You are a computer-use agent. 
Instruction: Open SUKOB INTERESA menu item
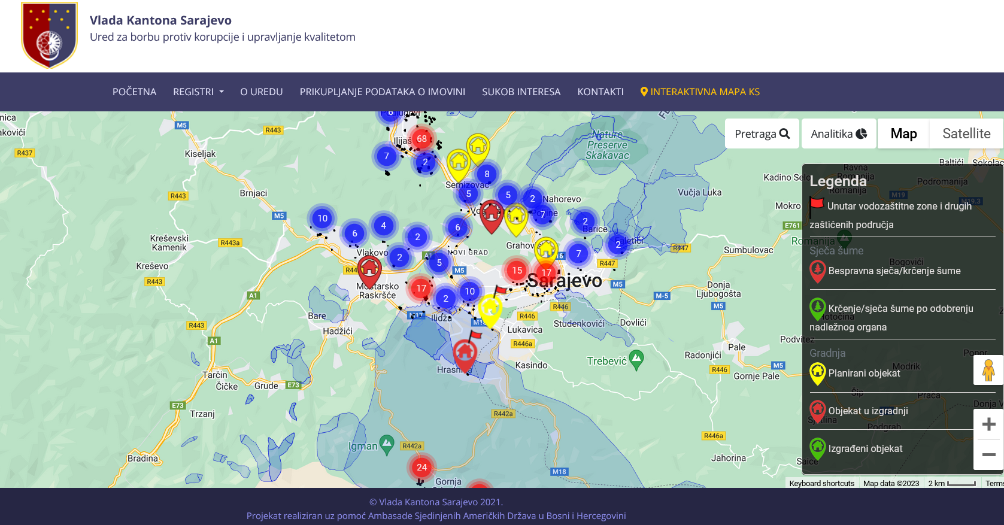tap(521, 92)
